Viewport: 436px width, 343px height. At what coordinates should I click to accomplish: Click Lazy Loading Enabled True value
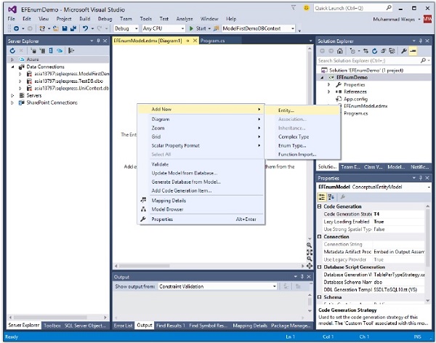[398, 222]
